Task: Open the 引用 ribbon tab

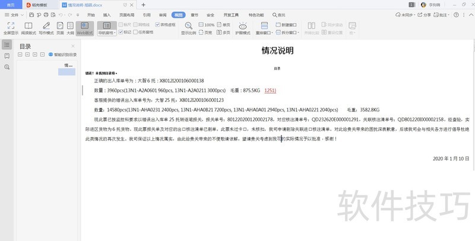Action: click(147, 15)
